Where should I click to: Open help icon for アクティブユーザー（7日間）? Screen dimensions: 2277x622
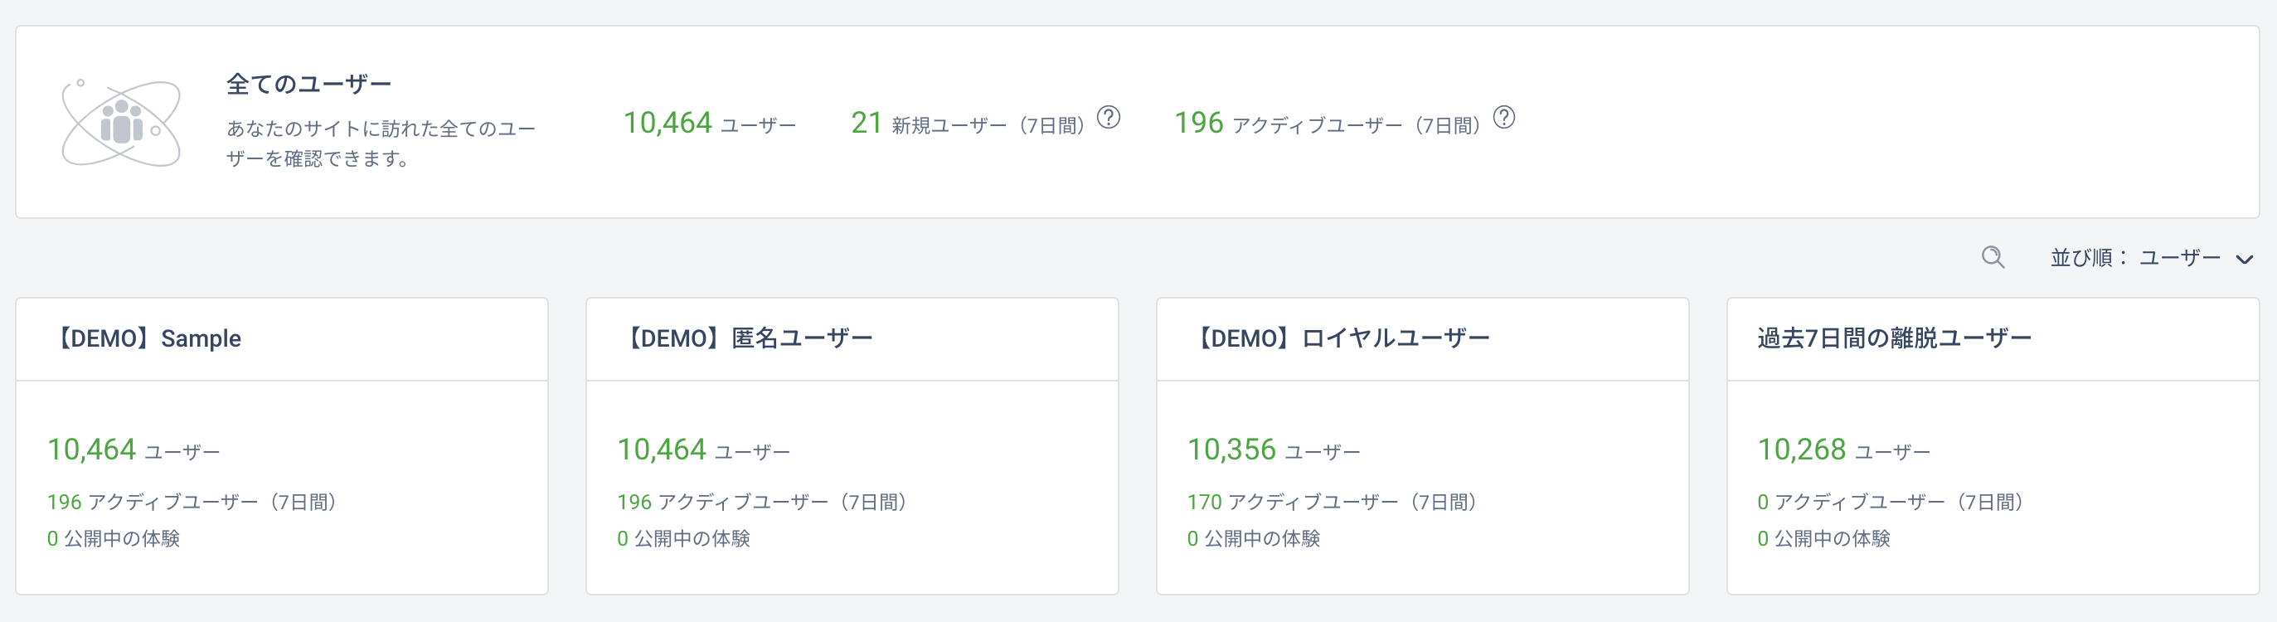(x=1503, y=118)
